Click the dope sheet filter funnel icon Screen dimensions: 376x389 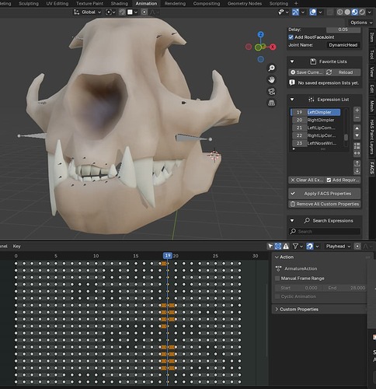[295, 246]
